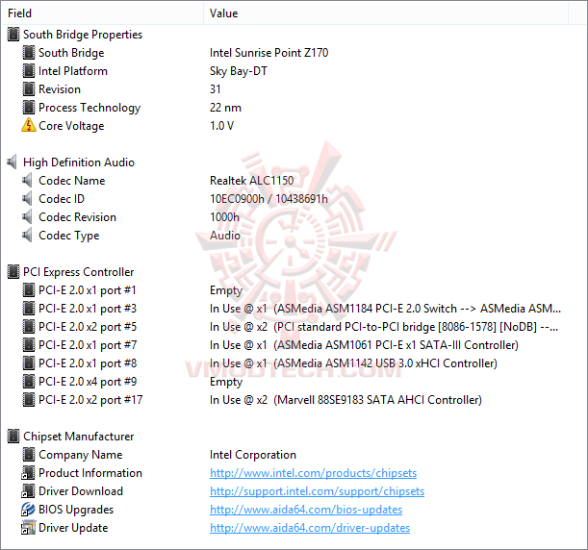Select the PCI-E 2.0 x4 port #9 label
Screen dimensions: 588x550
[x=88, y=382]
